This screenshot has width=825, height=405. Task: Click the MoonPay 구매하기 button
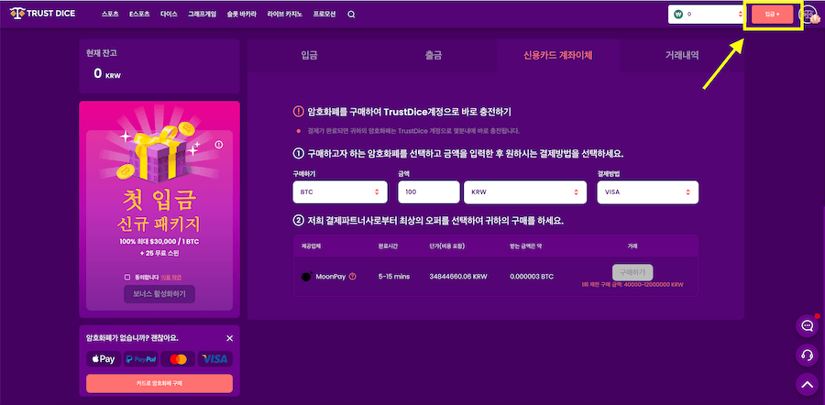(632, 272)
